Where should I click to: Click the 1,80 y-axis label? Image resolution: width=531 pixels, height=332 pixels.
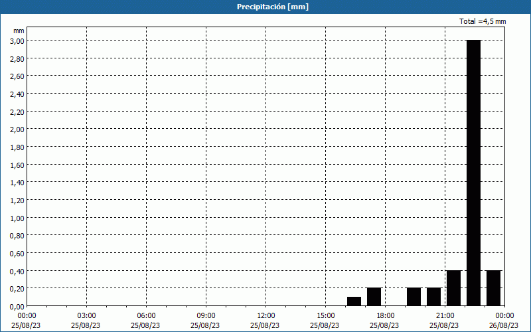coord(17,147)
